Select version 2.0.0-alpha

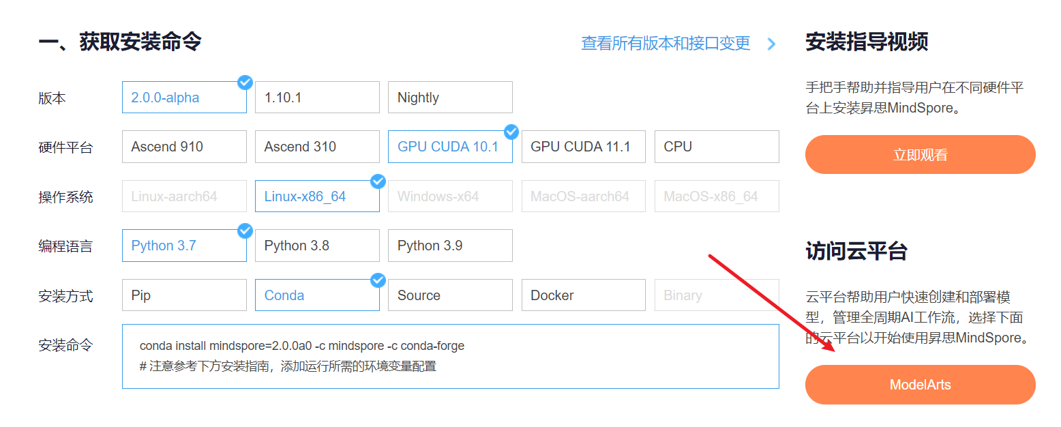point(184,98)
